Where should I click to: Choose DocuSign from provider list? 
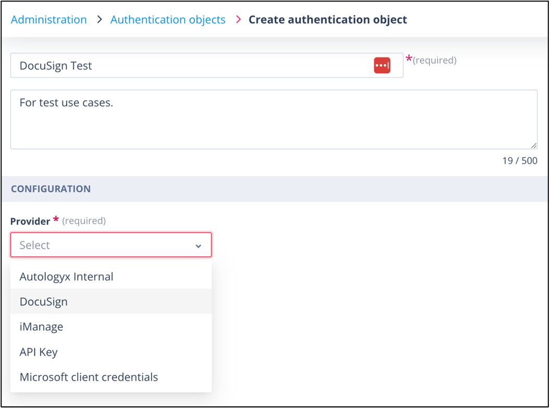111,302
